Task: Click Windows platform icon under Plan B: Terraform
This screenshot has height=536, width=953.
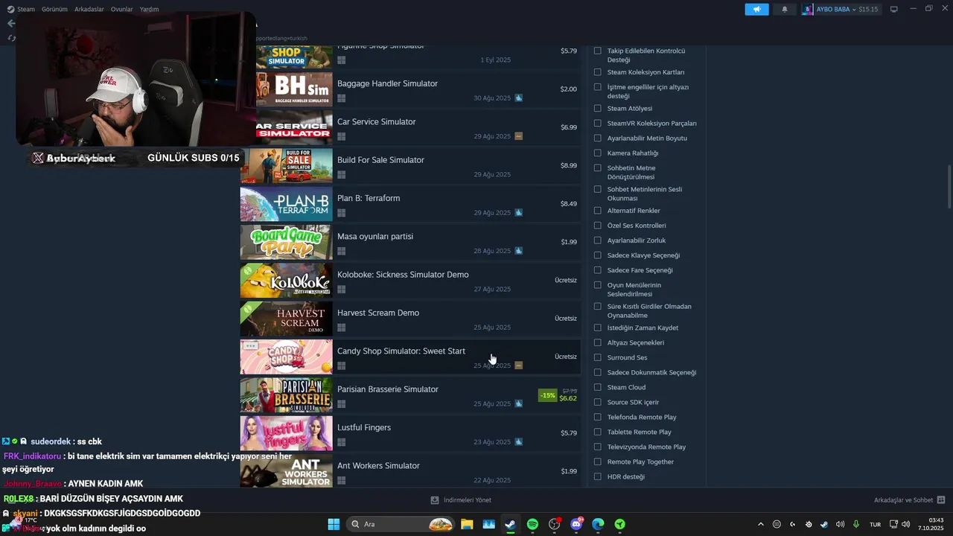Action: [341, 213]
